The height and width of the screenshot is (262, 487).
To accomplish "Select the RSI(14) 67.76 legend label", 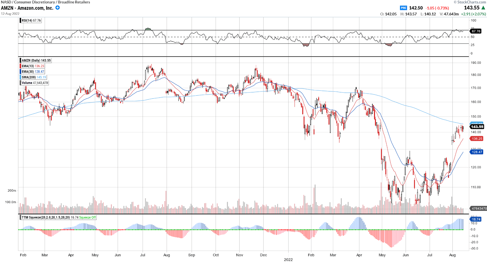I will 31,21.
